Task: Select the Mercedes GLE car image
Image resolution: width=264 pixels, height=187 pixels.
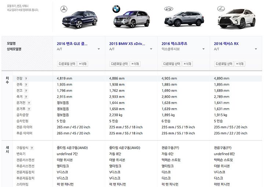Action: [80, 19]
